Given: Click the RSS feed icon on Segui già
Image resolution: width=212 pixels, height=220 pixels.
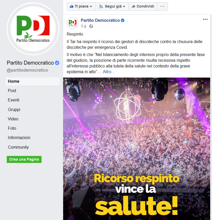Looking at the screenshot, I should pyautogui.click(x=101, y=6).
